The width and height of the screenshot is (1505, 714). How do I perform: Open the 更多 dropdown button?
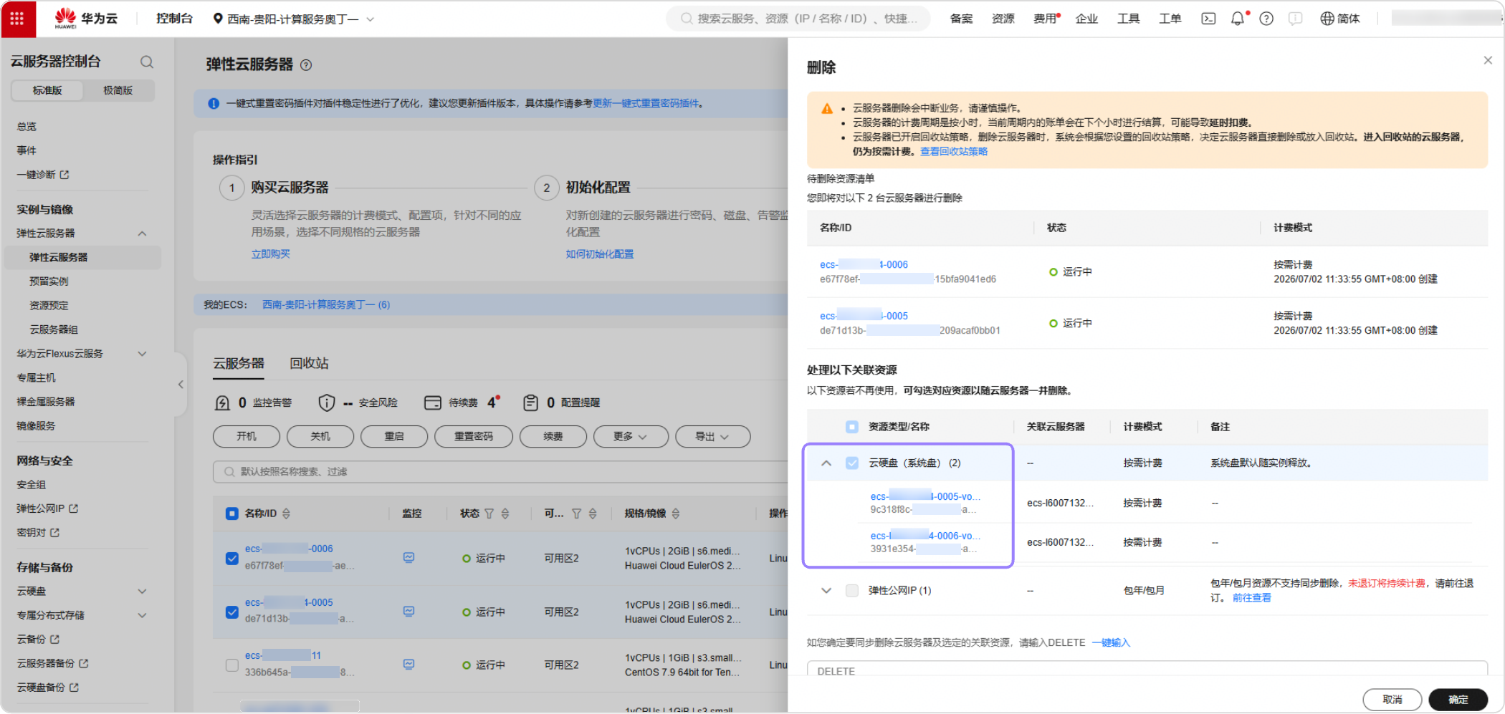631,436
